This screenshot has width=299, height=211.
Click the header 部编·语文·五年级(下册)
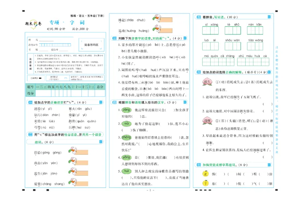click(x=87, y=16)
